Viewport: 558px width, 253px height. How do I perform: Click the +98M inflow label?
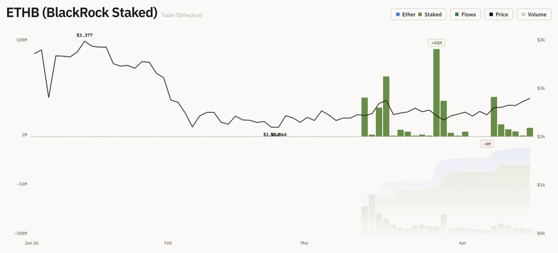[x=437, y=43]
